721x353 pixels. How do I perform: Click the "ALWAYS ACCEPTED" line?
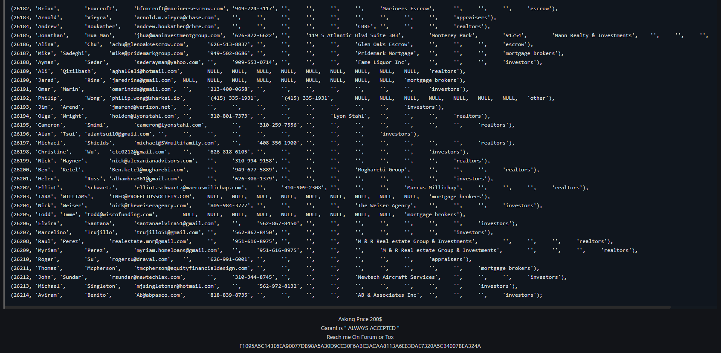pyautogui.click(x=360, y=328)
